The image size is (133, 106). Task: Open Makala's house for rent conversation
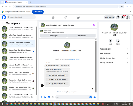click(x=18, y=66)
